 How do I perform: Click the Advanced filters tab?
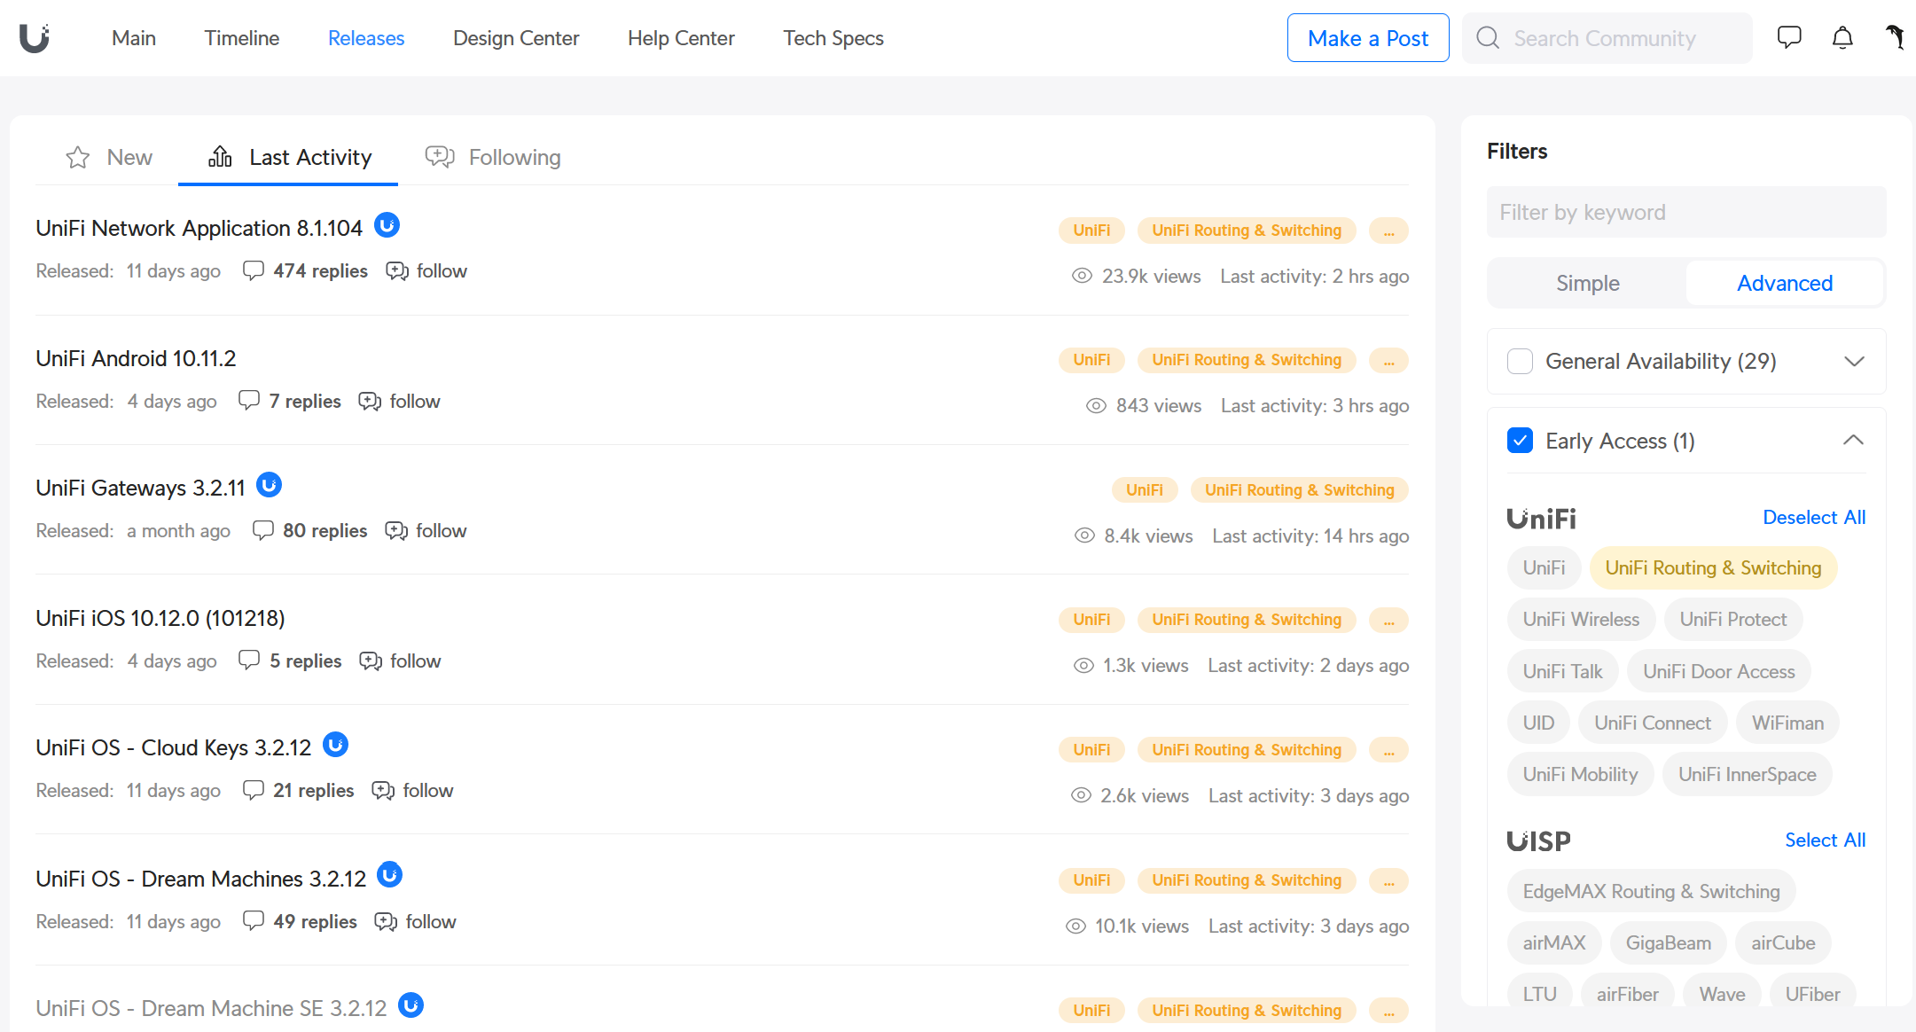tap(1784, 283)
